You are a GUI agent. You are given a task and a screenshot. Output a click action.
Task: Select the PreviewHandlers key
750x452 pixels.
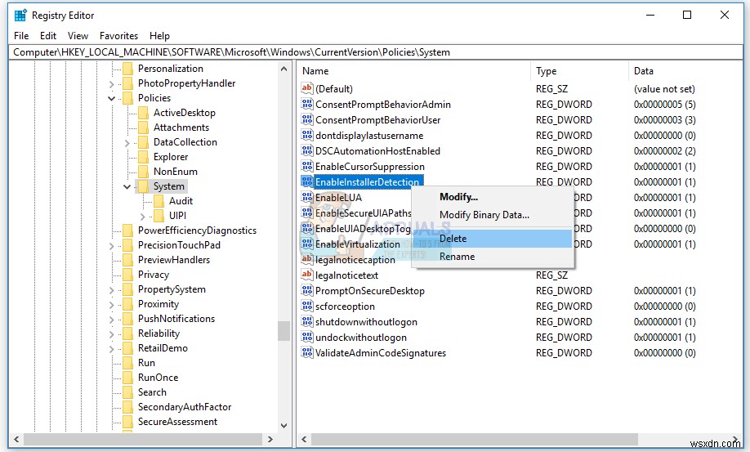point(174,260)
